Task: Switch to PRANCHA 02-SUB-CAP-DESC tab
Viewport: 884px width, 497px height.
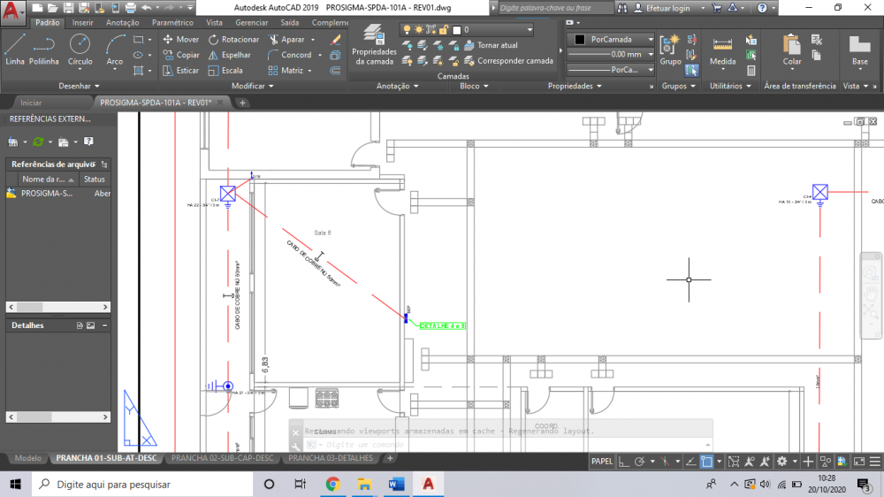Action: 222,458
